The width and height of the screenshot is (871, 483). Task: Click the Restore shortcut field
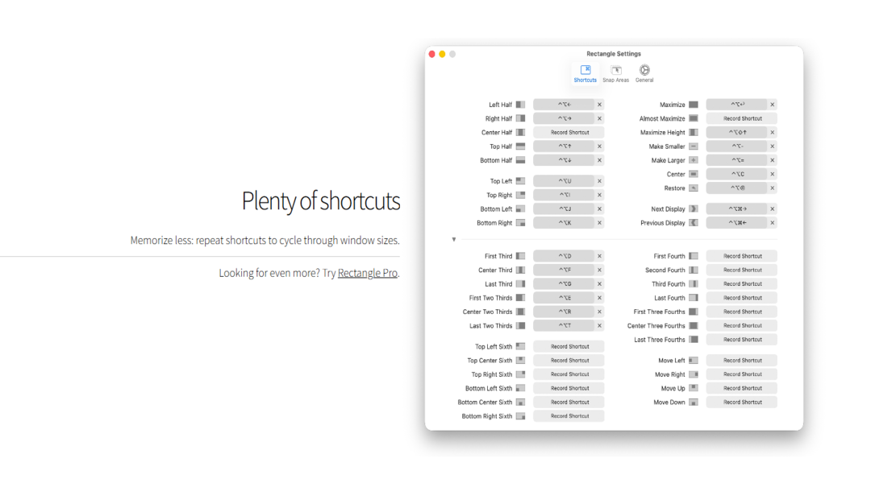(736, 188)
